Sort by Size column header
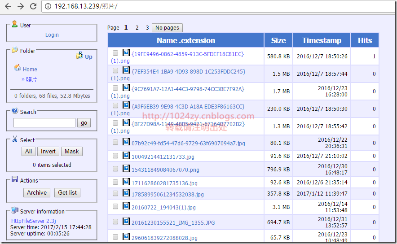 click(x=278, y=40)
